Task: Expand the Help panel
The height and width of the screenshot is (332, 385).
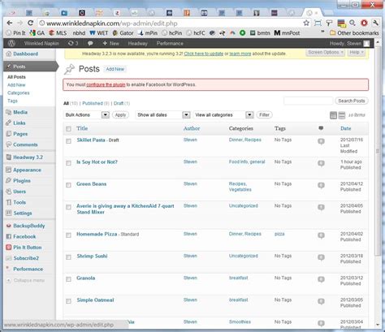Action: click(x=356, y=52)
